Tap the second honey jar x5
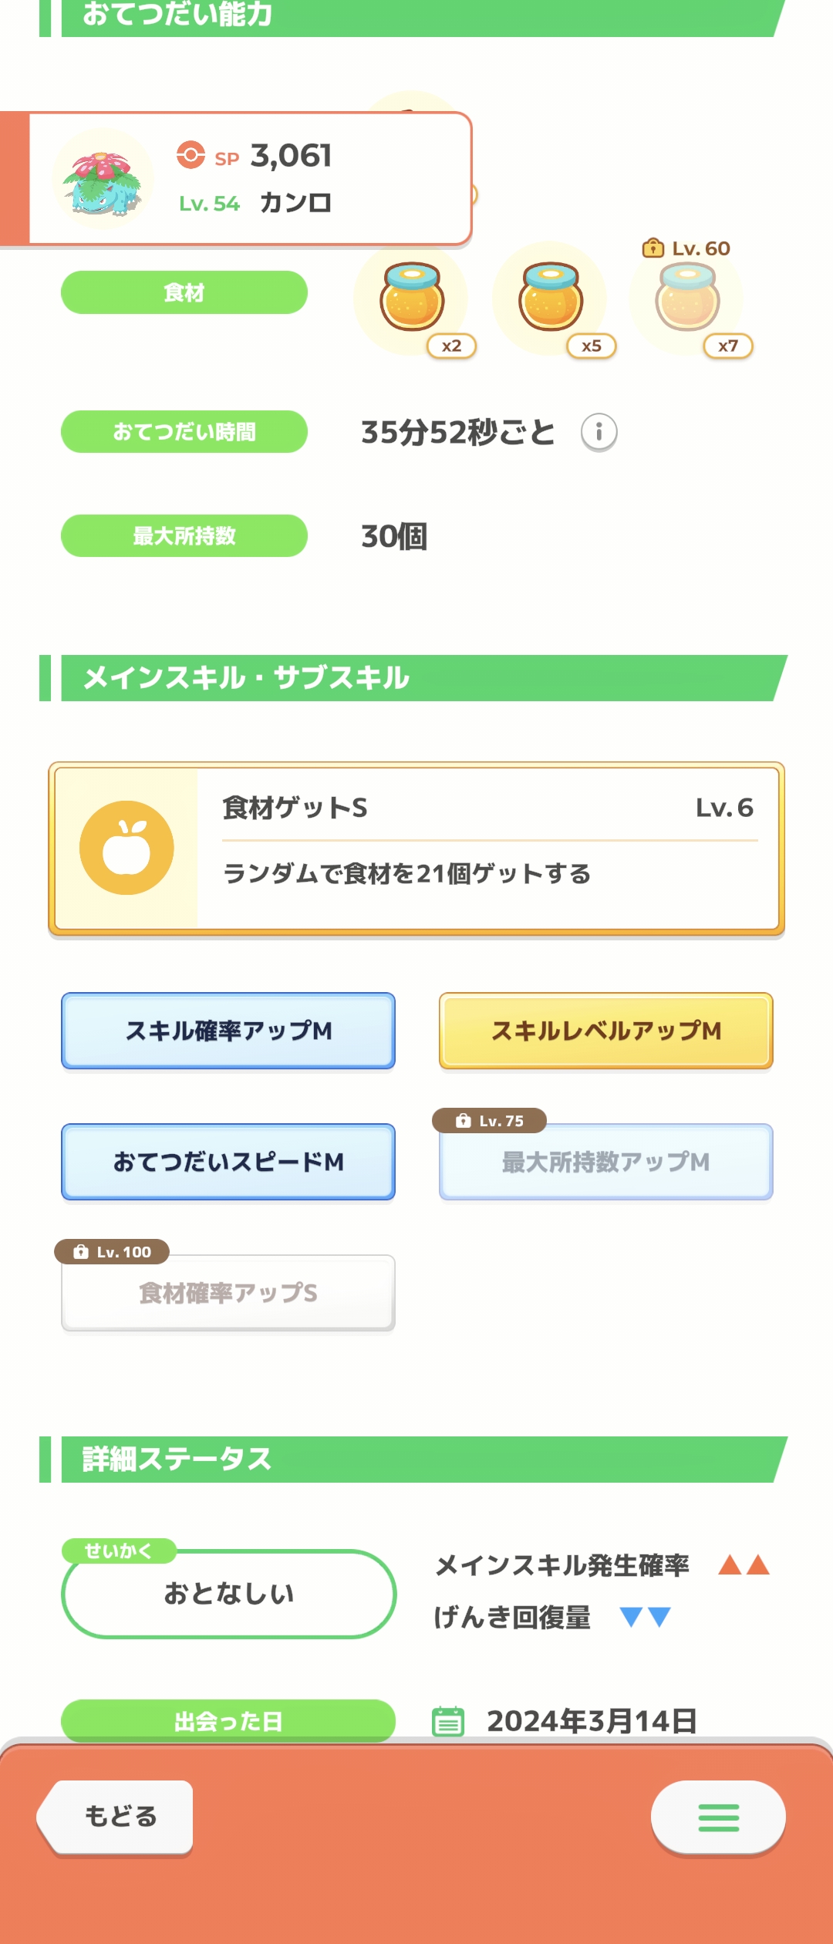833x1944 pixels. pos(550,298)
